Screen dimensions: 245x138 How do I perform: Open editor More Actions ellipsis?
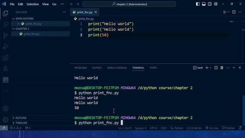[240, 12]
